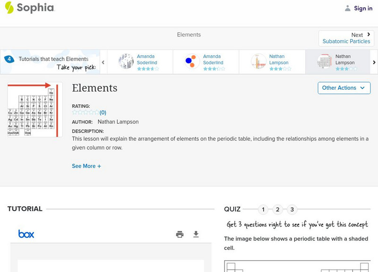
Task: Select quiz question 2
Action: tap(278, 209)
